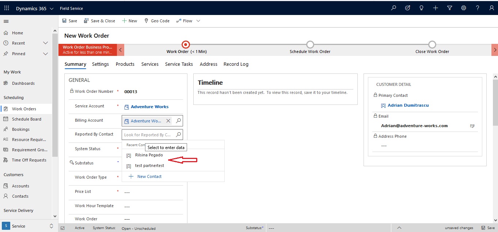Open Bookings in sidebar
The height and width of the screenshot is (232, 498).
pyautogui.click(x=21, y=129)
